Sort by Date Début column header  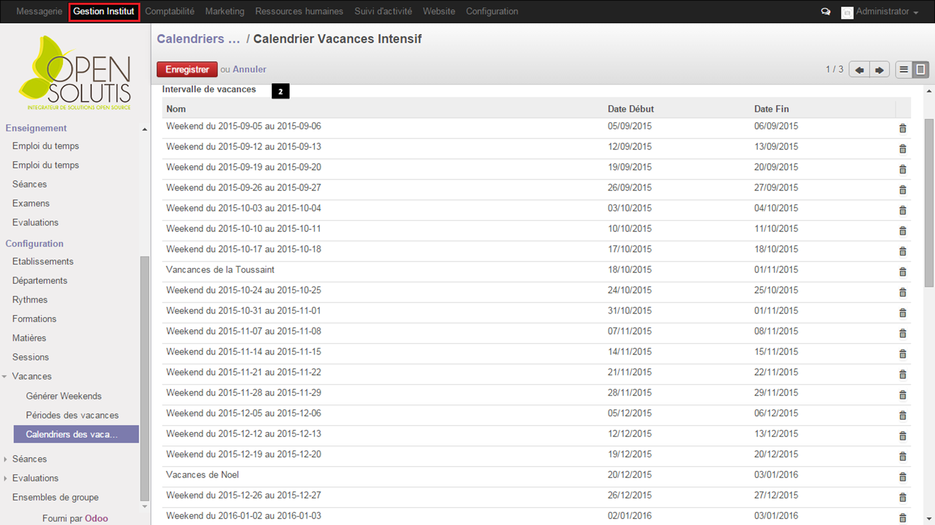pos(630,109)
